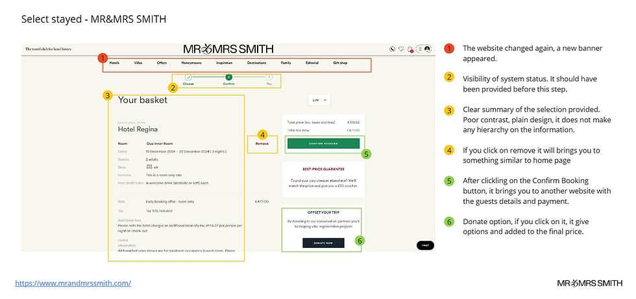Click the 'Total due now' label
636x299 pixels.
(297, 130)
